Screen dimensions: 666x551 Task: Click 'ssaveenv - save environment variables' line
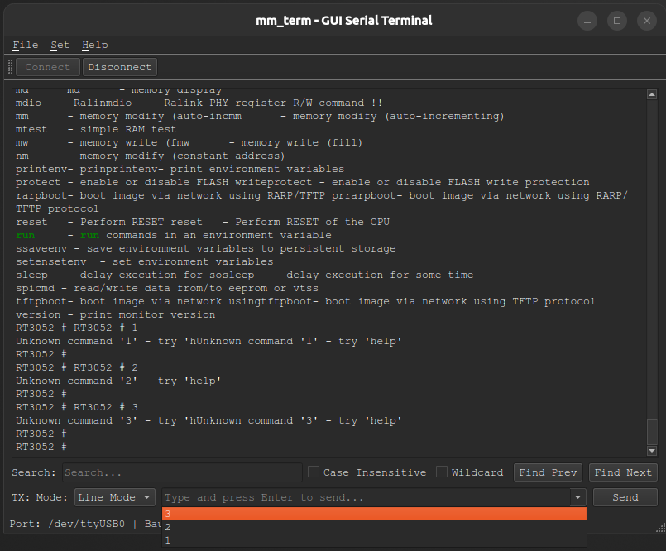205,248
